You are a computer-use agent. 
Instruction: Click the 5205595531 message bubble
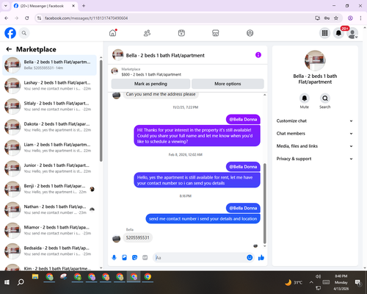tap(137, 237)
